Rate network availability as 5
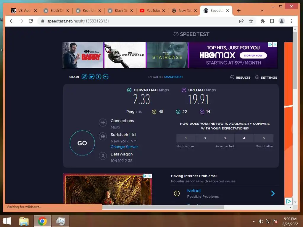303x227 pixels. coord(264,138)
